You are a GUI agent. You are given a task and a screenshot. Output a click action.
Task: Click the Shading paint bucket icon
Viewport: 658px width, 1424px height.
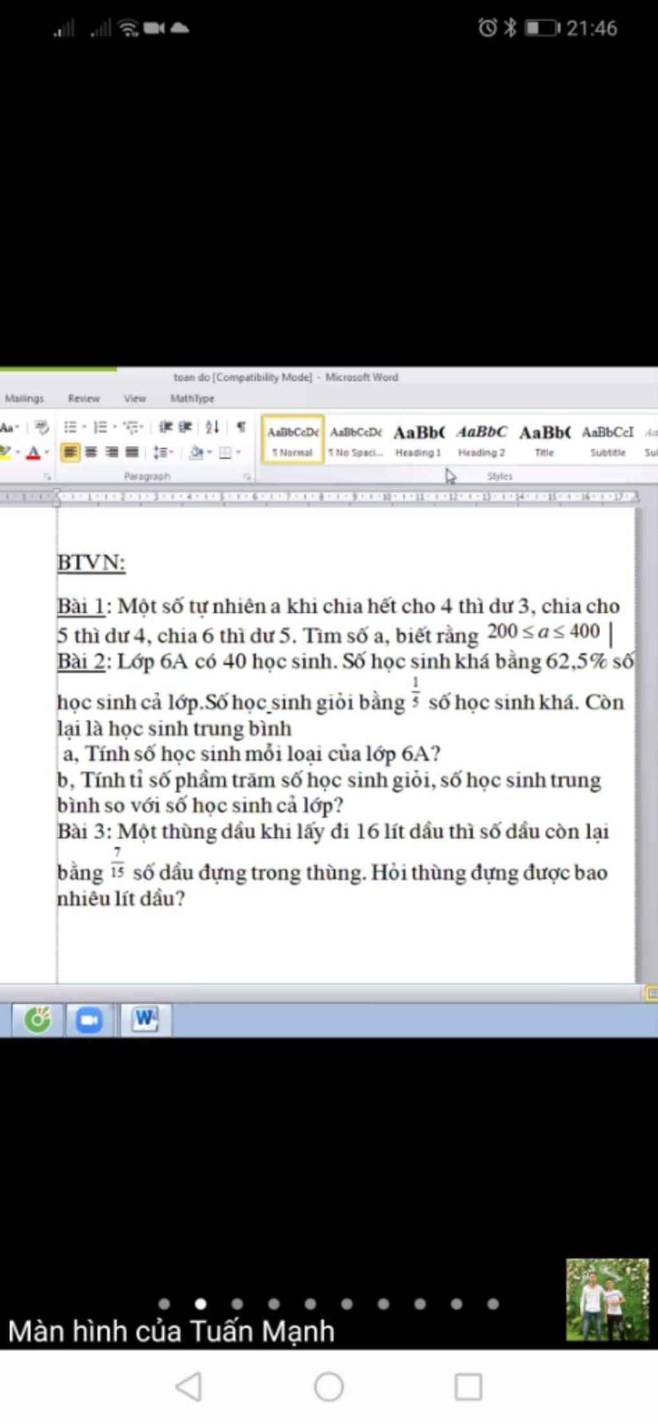tap(197, 453)
